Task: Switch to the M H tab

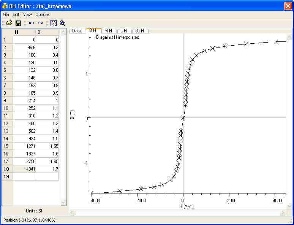Action: point(108,31)
